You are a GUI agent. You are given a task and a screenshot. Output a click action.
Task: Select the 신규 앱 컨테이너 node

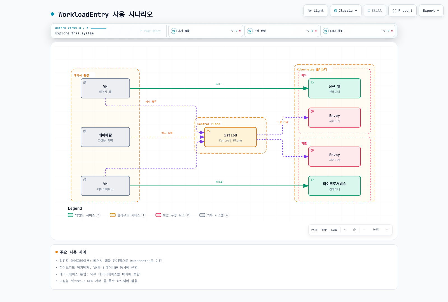tap(335, 88)
